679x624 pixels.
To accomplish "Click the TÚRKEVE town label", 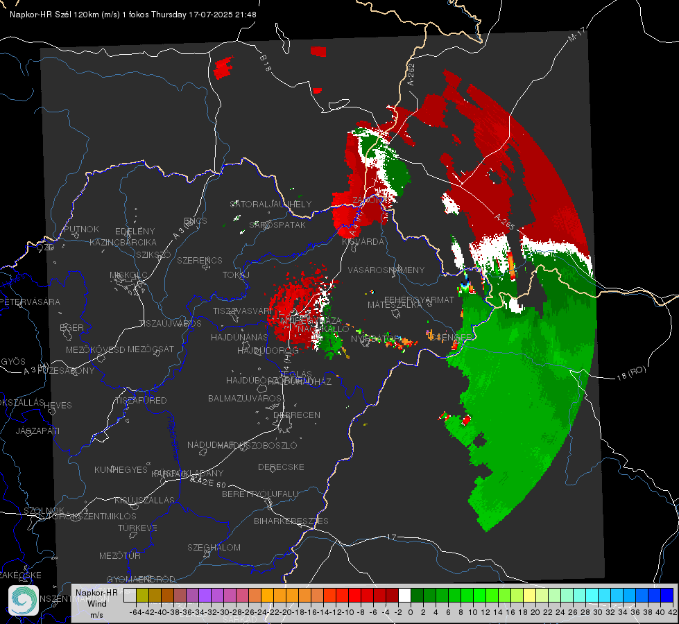I will (x=138, y=528).
